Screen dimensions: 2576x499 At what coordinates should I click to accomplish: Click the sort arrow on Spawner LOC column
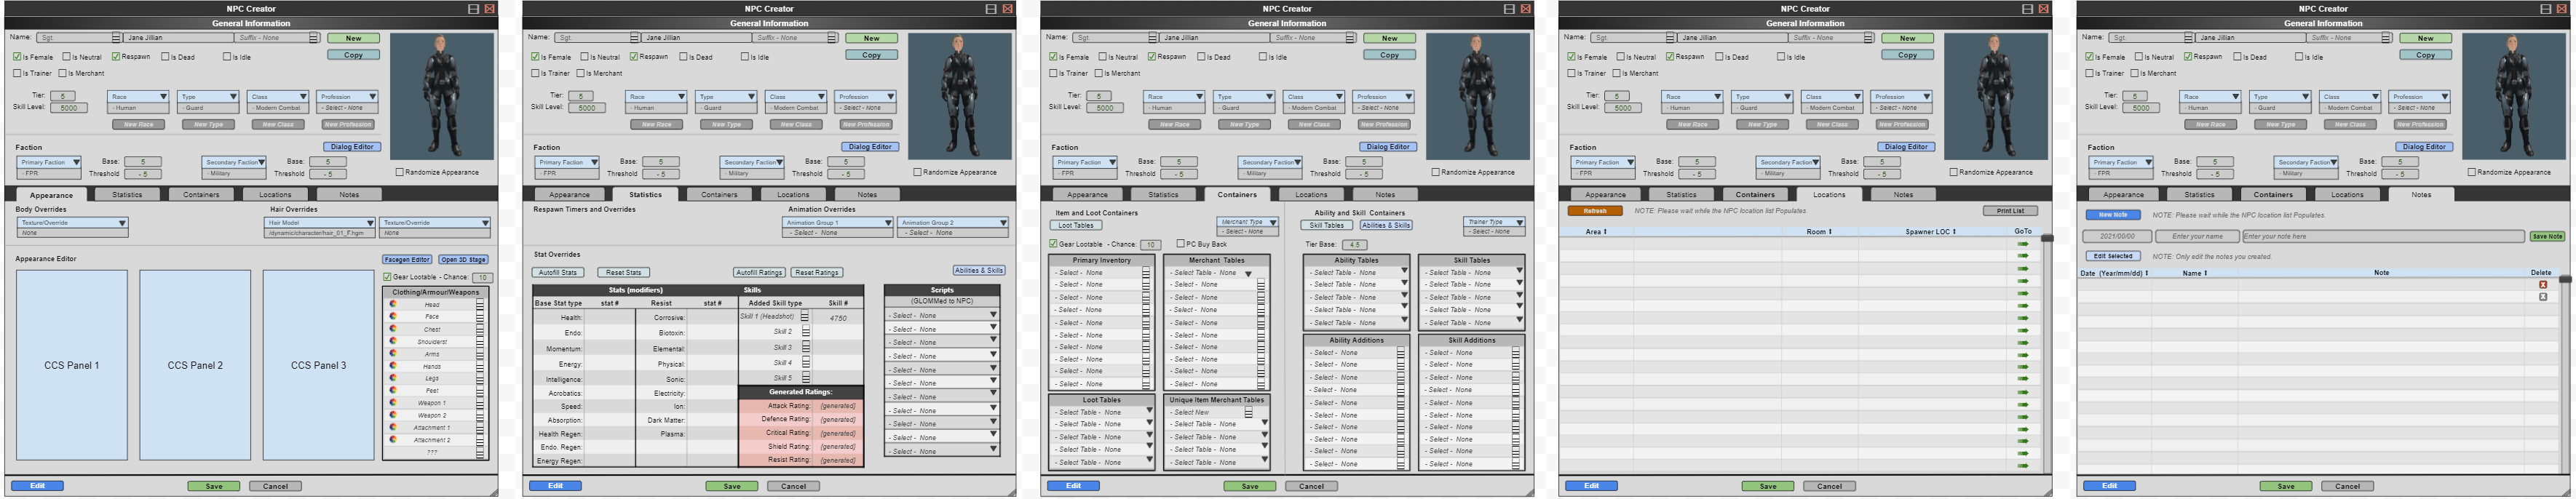1954,232
